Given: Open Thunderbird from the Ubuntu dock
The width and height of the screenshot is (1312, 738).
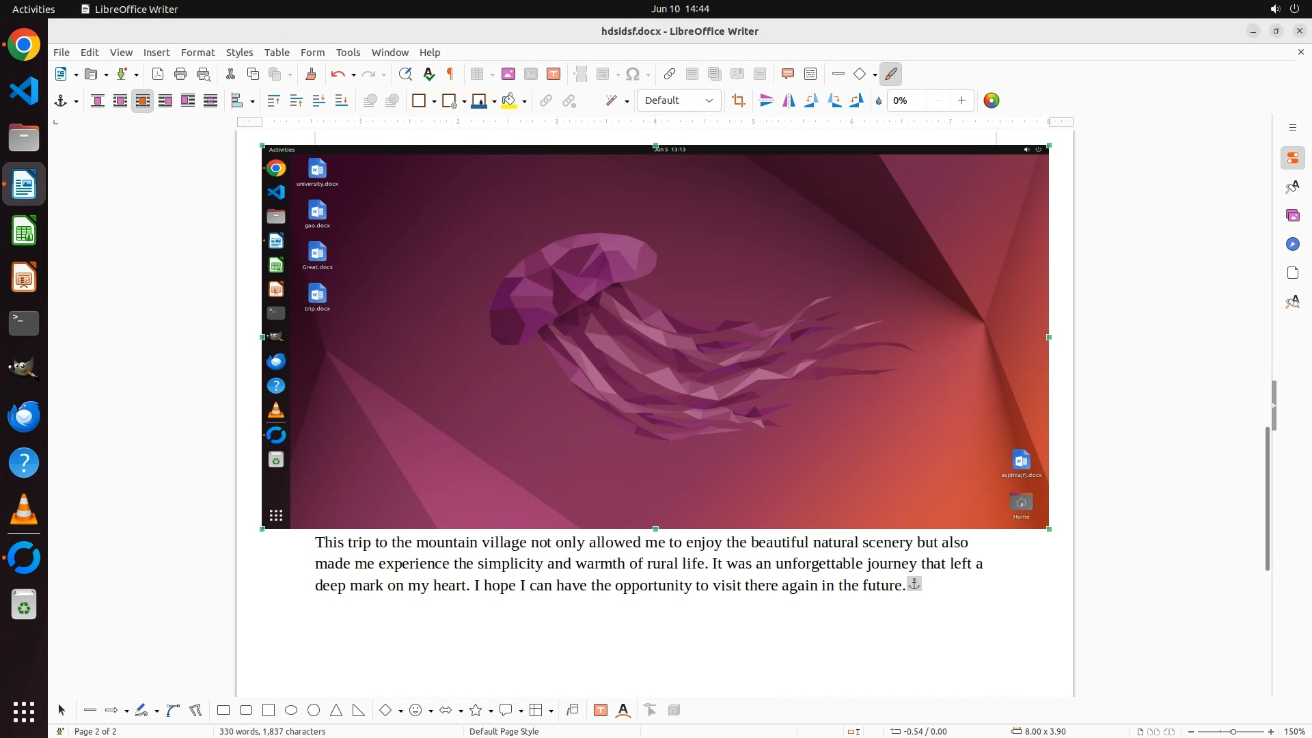Looking at the screenshot, I should coord(24,416).
